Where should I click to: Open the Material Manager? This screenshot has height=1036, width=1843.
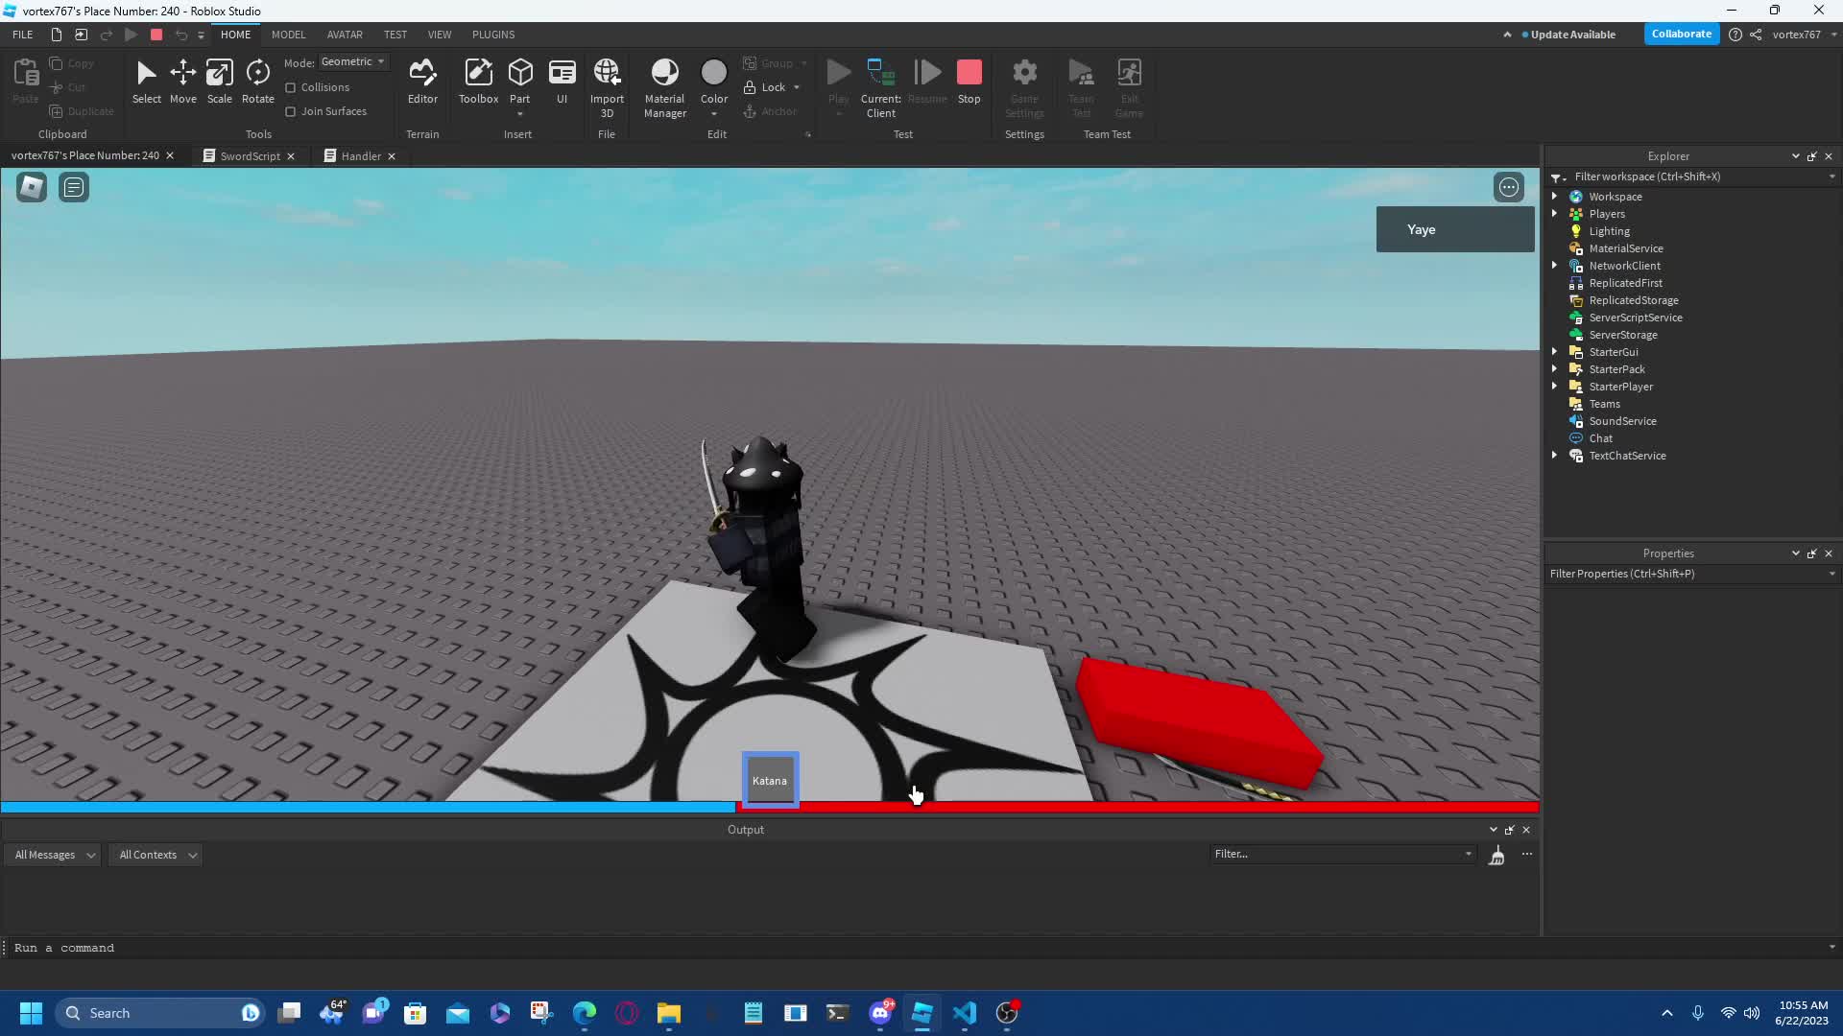click(x=664, y=82)
